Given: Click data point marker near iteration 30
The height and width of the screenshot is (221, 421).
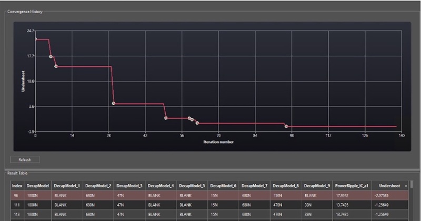Looking at the screenshot, I should click(114, 103).
